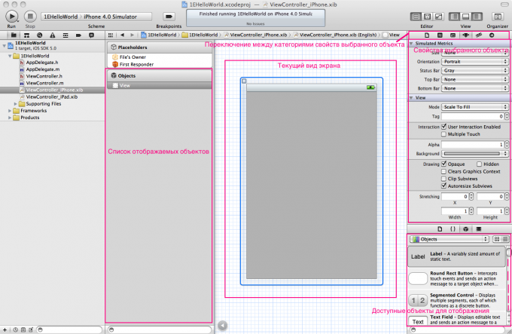This screenshot has width=512, height=334.
Task: Open the File inspector tab
Action: point(427,35)
